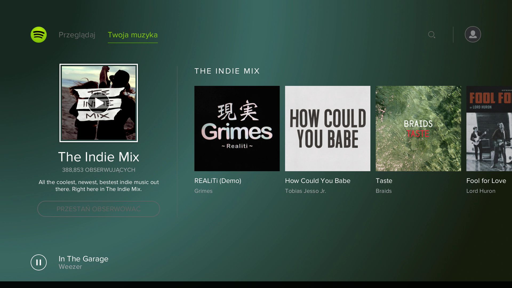Open the user profile avatar
The width and height of the screenshot is (512, 288).
(473, 34)
